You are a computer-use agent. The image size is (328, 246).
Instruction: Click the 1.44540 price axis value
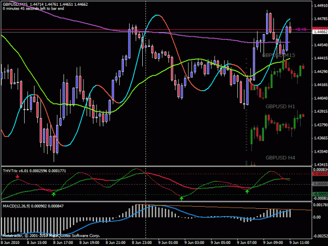(x=321, y=45)
